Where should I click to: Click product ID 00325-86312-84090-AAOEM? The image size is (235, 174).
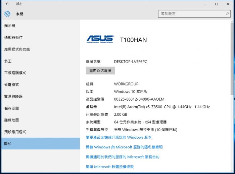click(139, 99)
